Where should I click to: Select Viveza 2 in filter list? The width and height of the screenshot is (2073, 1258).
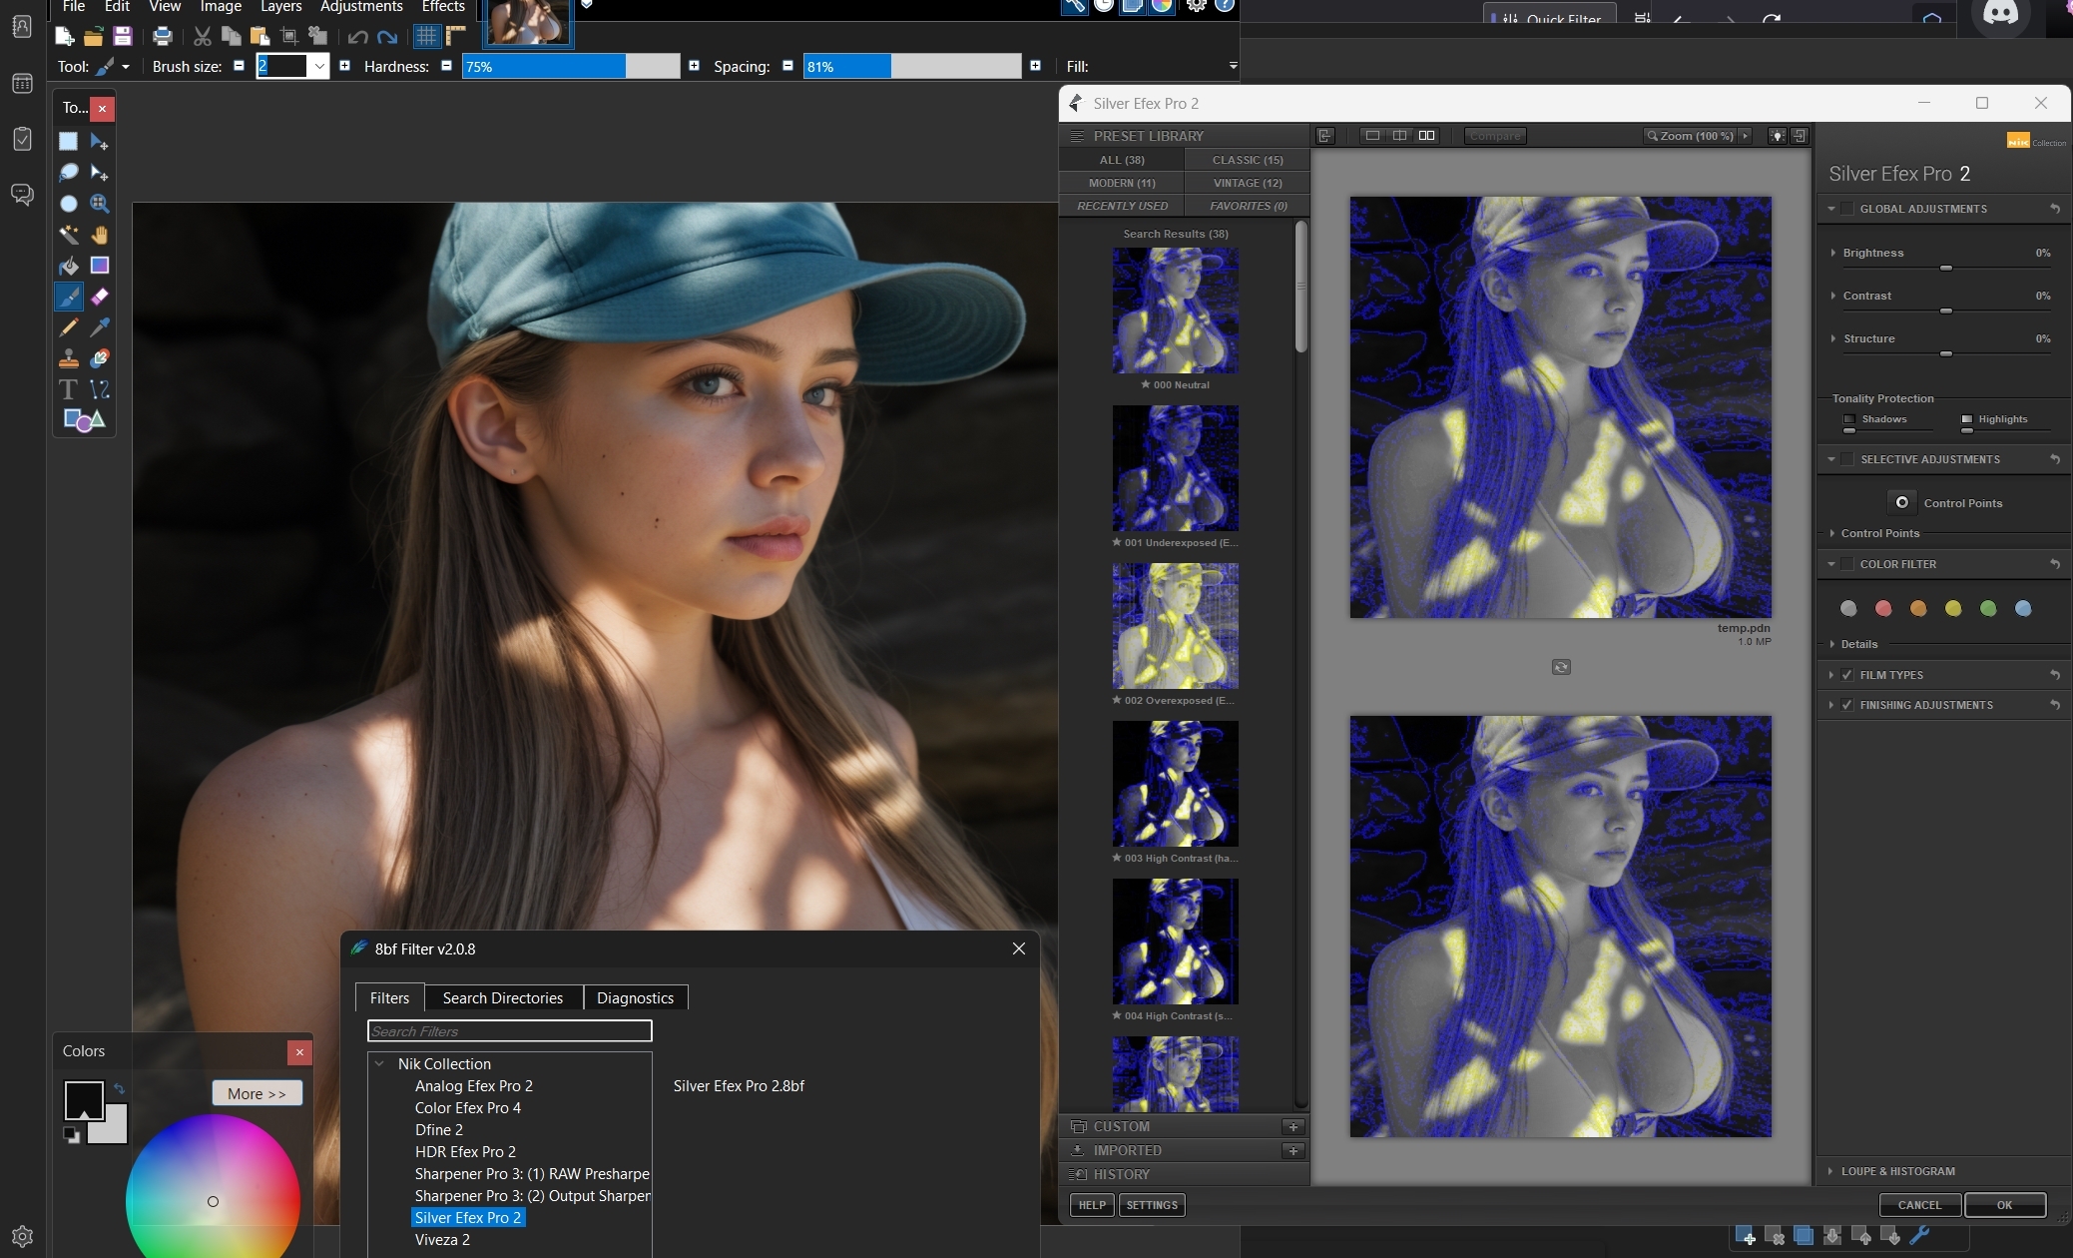tap(442, 1239)
